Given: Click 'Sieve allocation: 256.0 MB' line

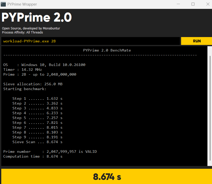Looking at the screenshot, I should 33,84.
